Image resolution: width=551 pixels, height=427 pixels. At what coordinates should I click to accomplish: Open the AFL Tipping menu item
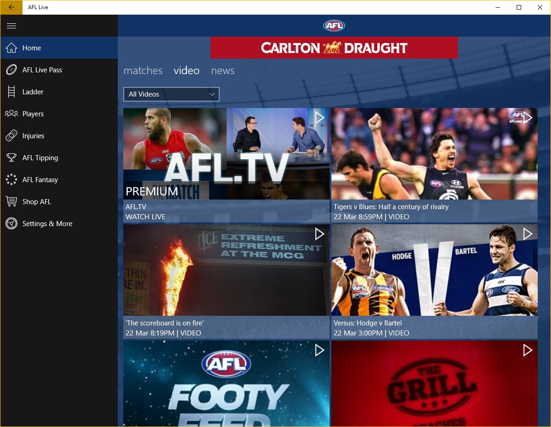pyautogui.click(x=59, y=157)
